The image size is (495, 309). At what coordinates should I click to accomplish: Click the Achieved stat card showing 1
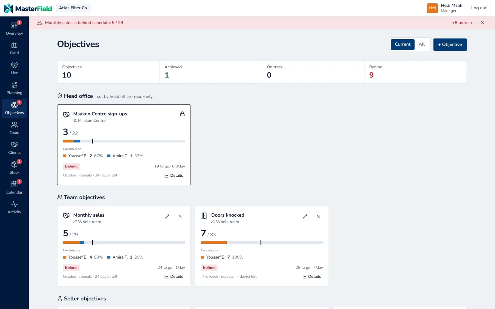coord(211,72)
